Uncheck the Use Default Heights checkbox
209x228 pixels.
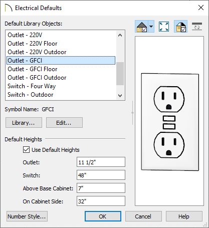[26, 150]
